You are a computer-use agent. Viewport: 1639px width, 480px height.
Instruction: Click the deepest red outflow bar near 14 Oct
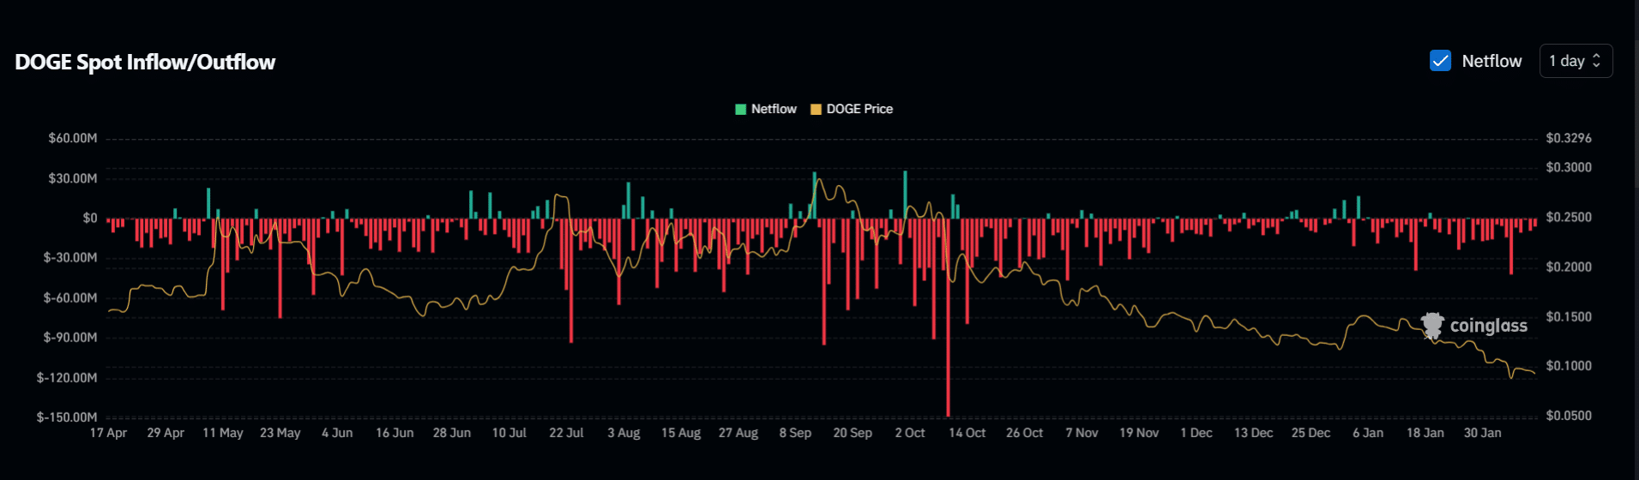click(x=948, y=317)
